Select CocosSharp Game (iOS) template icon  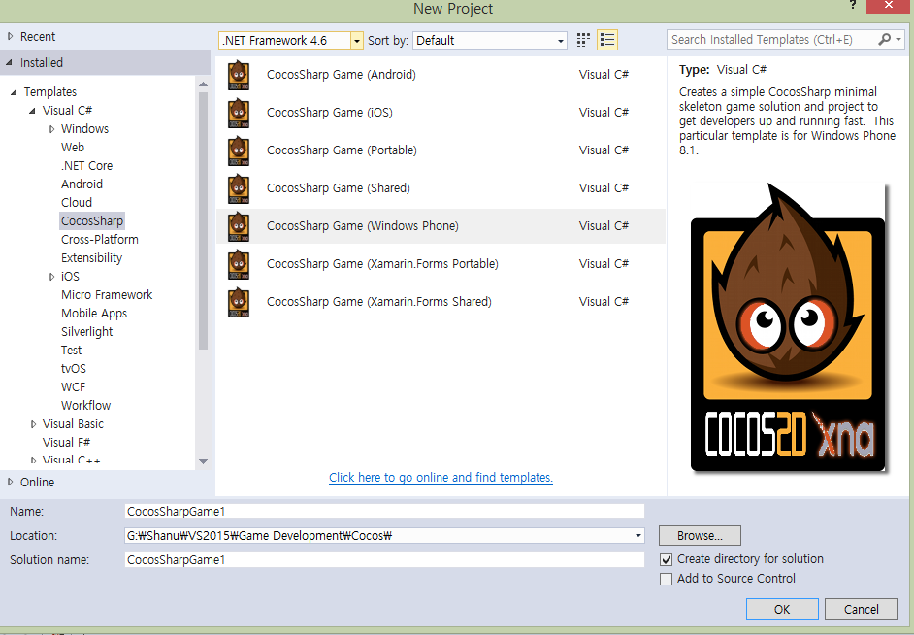click(x=239, y=114)
